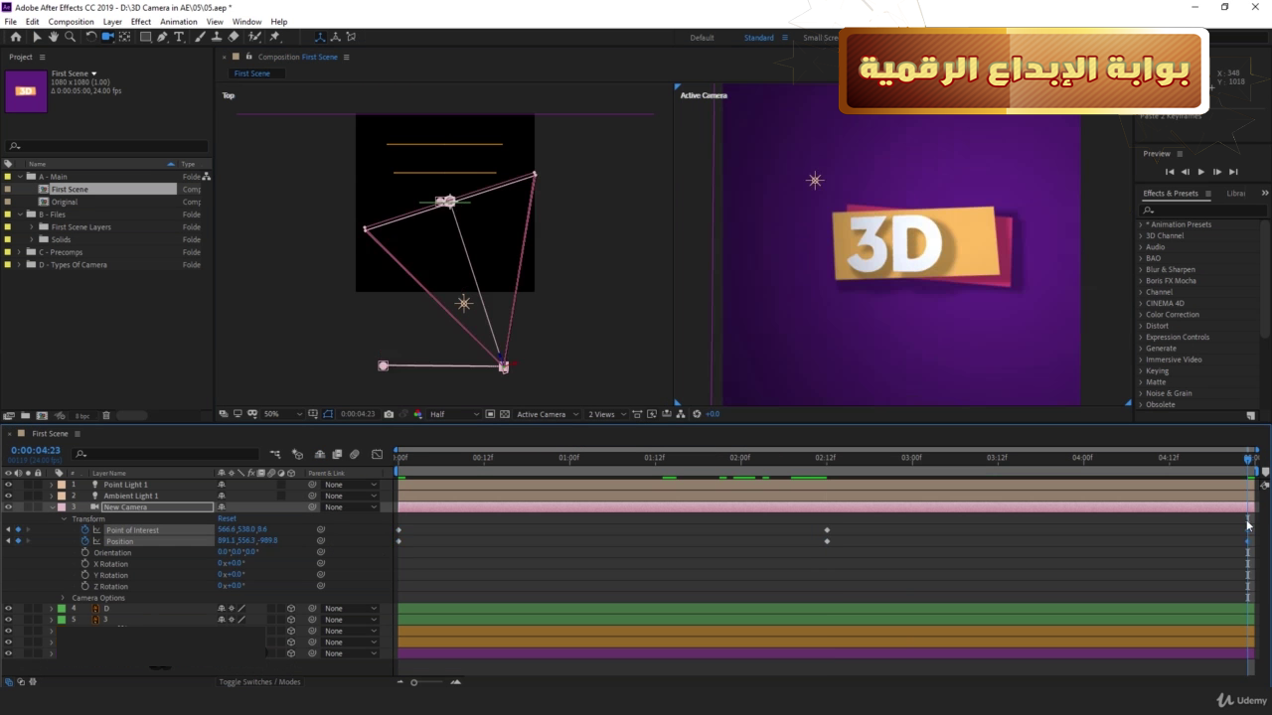Open the Animation menu
The width and height of the screenshot is (1272, 715).
(179, 21)
